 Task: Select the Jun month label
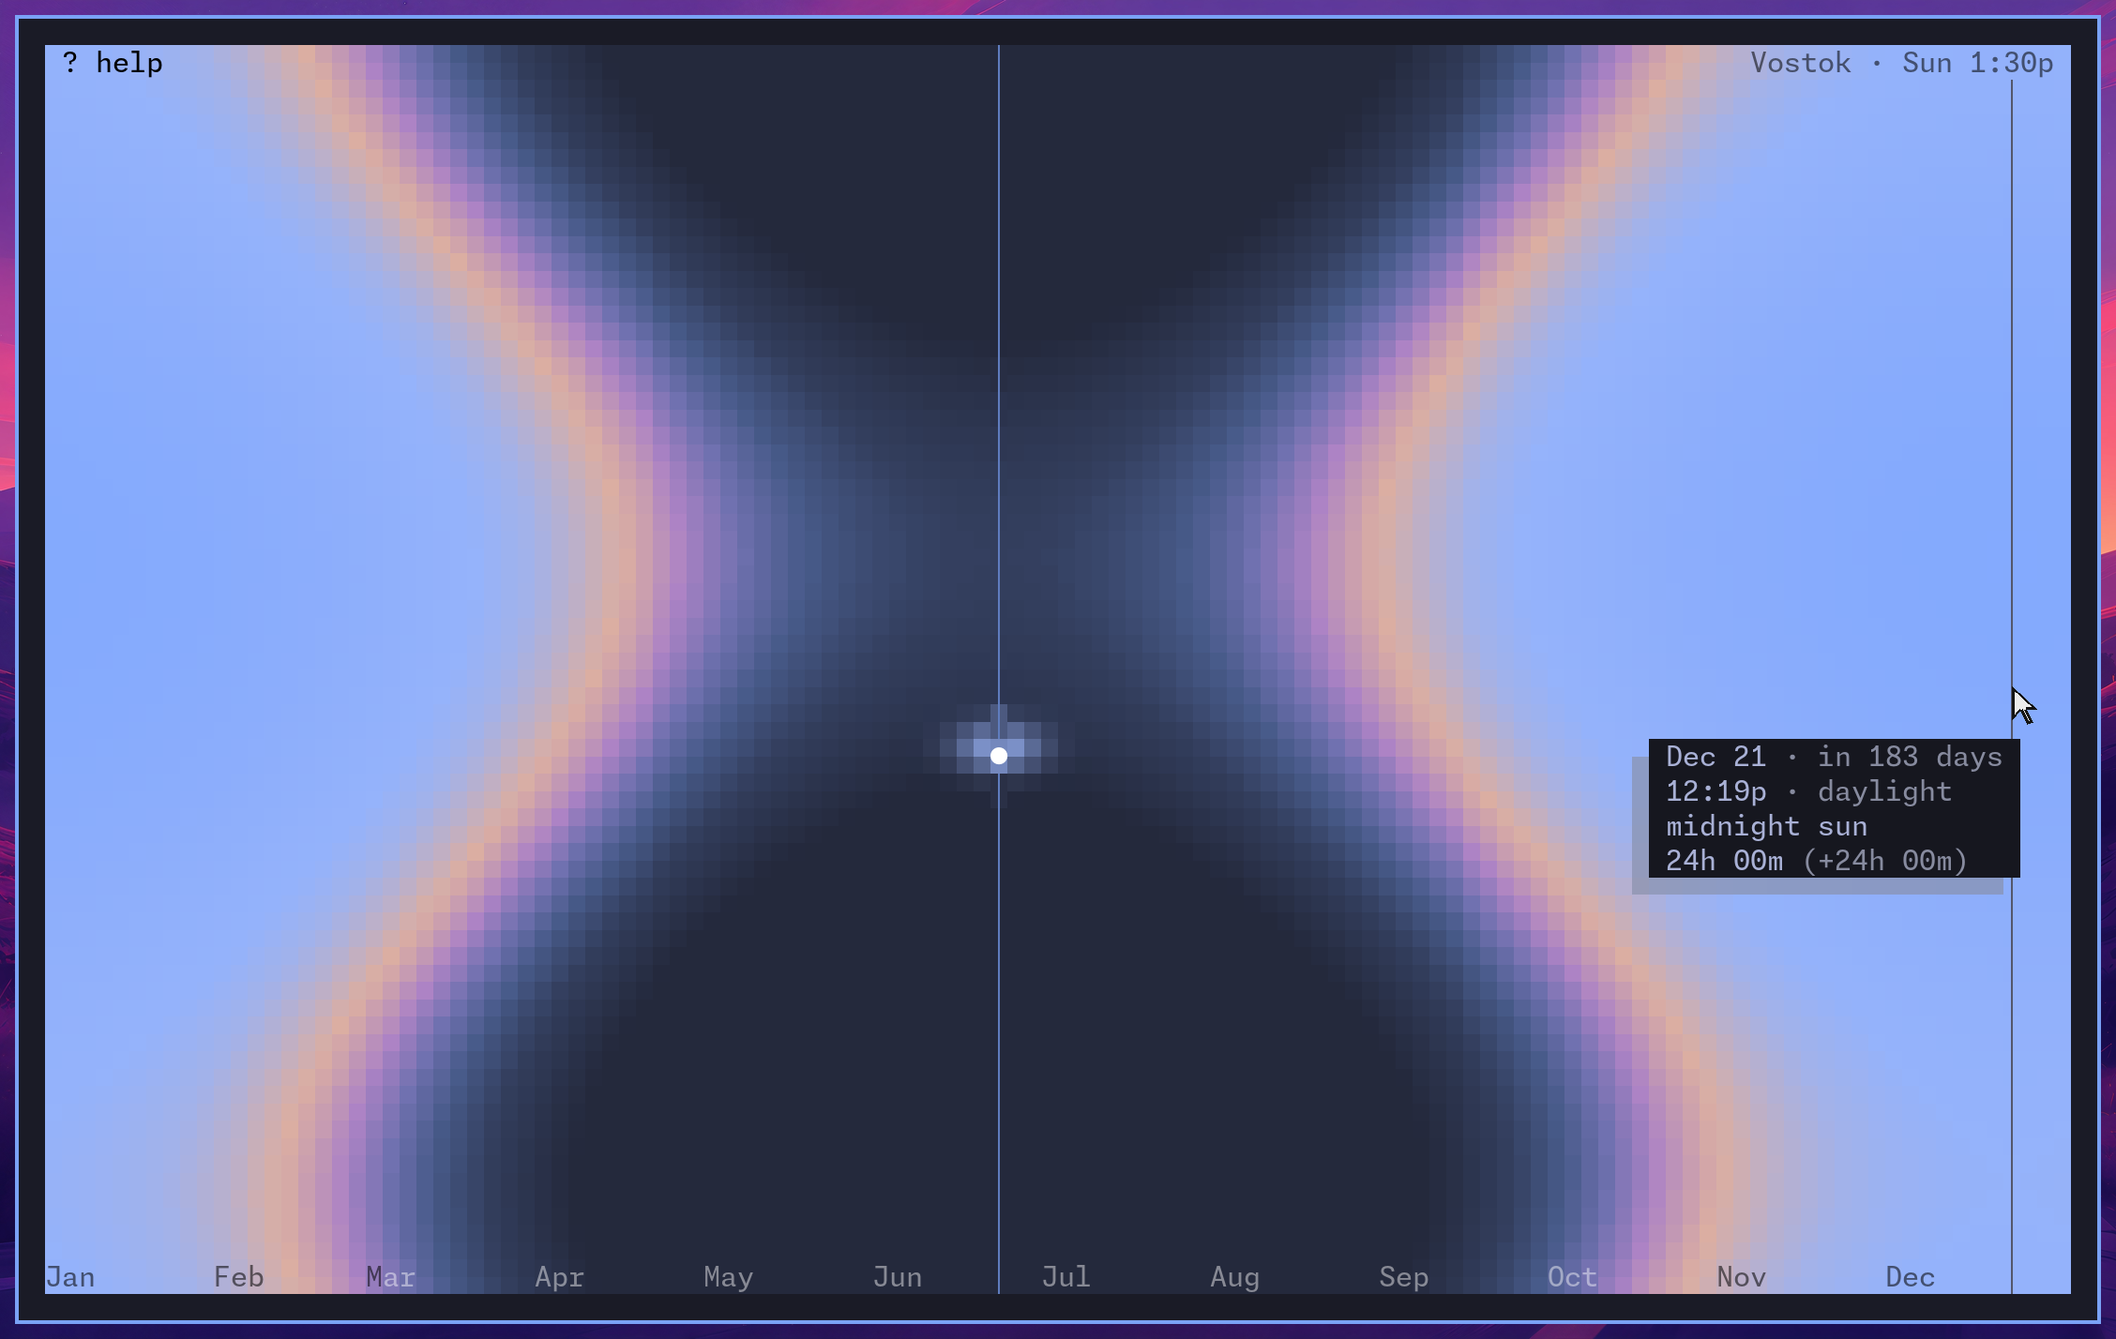(x=898, y=1277)
